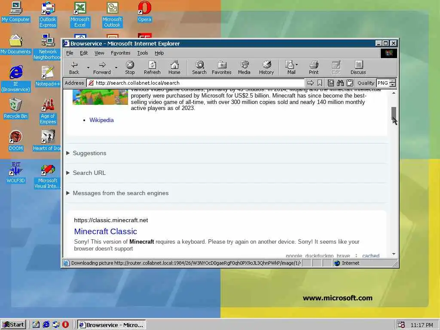Open the Media toolbar button
Screen dimensions: 440x330
point(244,67)
